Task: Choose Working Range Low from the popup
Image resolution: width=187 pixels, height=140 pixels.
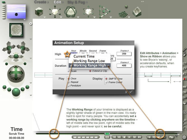Action: [89, 61]
